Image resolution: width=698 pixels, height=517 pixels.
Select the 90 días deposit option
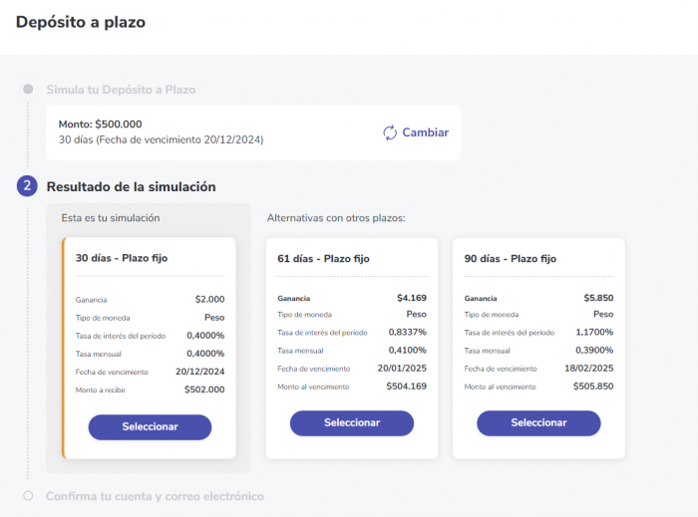(538, 422)
